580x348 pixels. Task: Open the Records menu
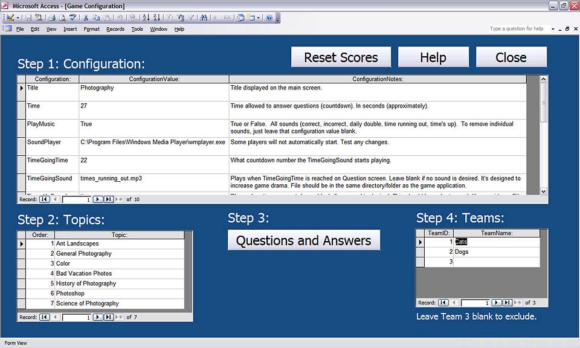115,29
